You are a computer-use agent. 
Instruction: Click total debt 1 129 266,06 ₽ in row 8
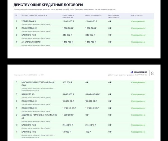(92, 108)
